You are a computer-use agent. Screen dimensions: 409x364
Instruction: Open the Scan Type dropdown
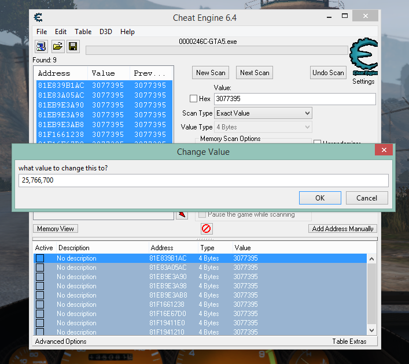click(263, 113)
